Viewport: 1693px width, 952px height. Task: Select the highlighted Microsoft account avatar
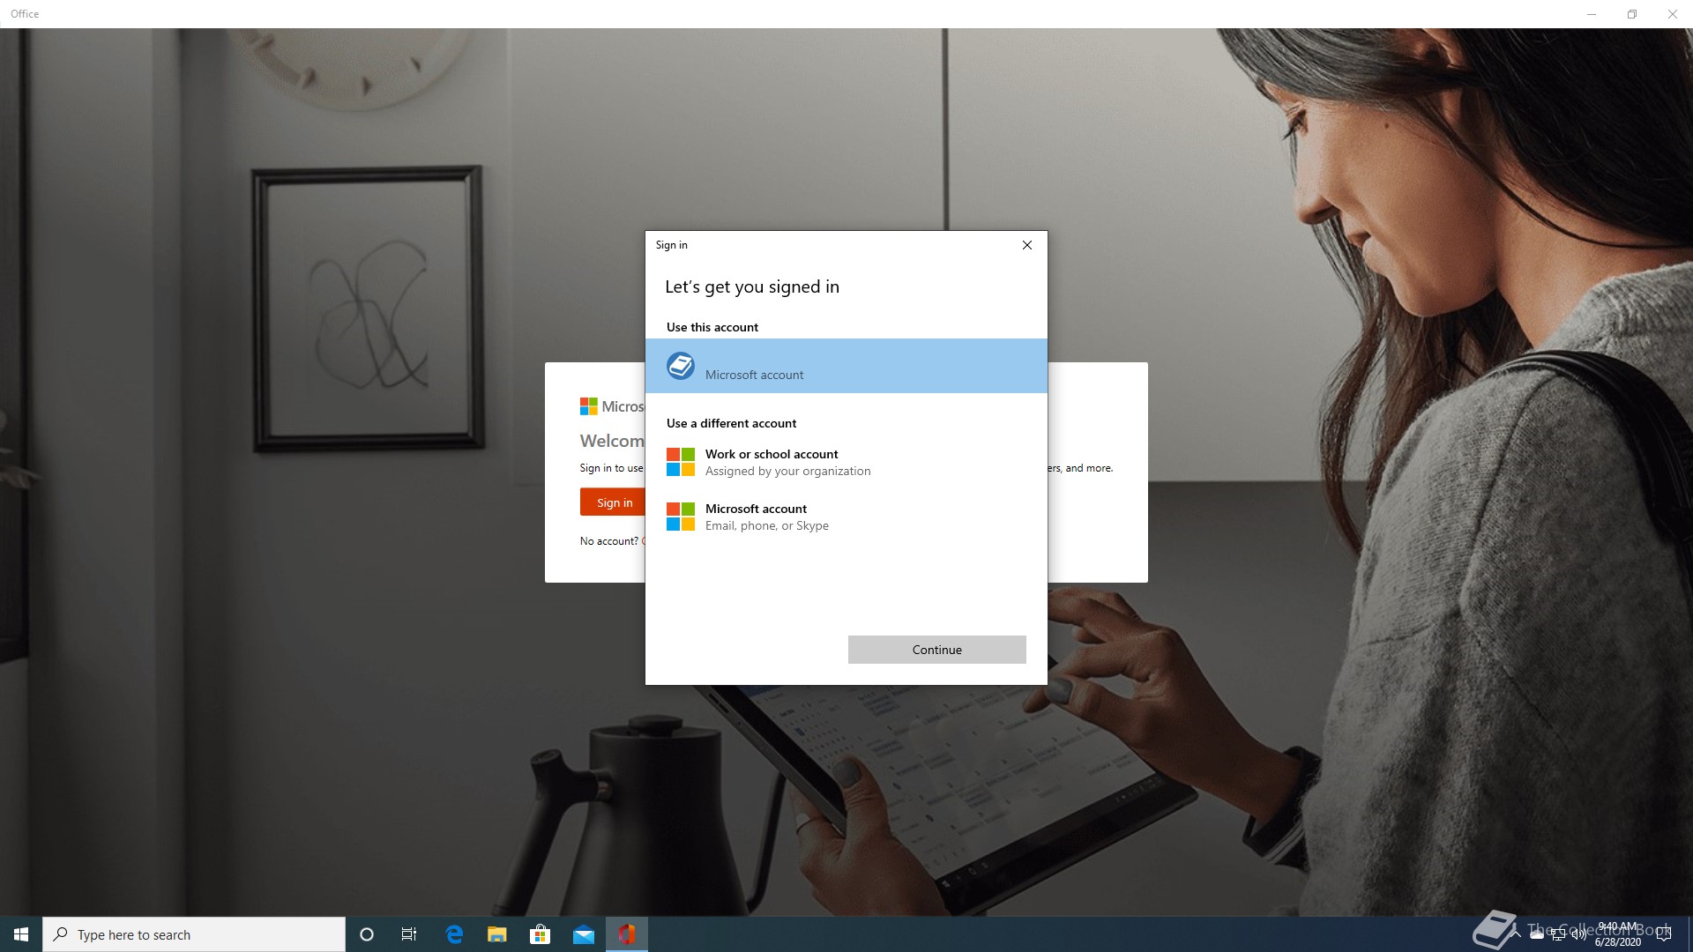(680, 366)
